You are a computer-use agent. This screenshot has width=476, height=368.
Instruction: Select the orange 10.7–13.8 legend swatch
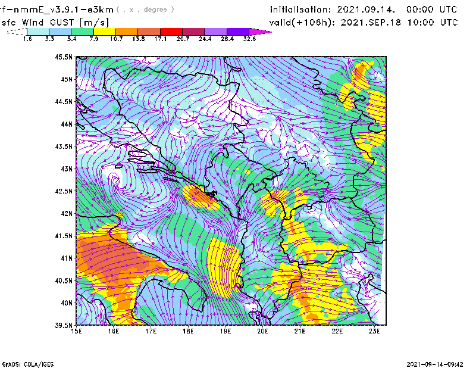(x=127, y=32)
